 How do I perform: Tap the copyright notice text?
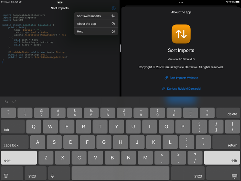point(181,67)
